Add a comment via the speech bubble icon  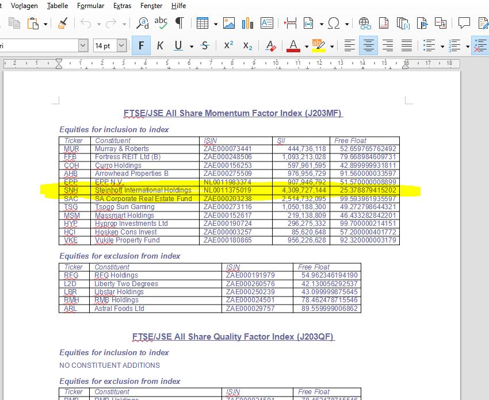464,24
